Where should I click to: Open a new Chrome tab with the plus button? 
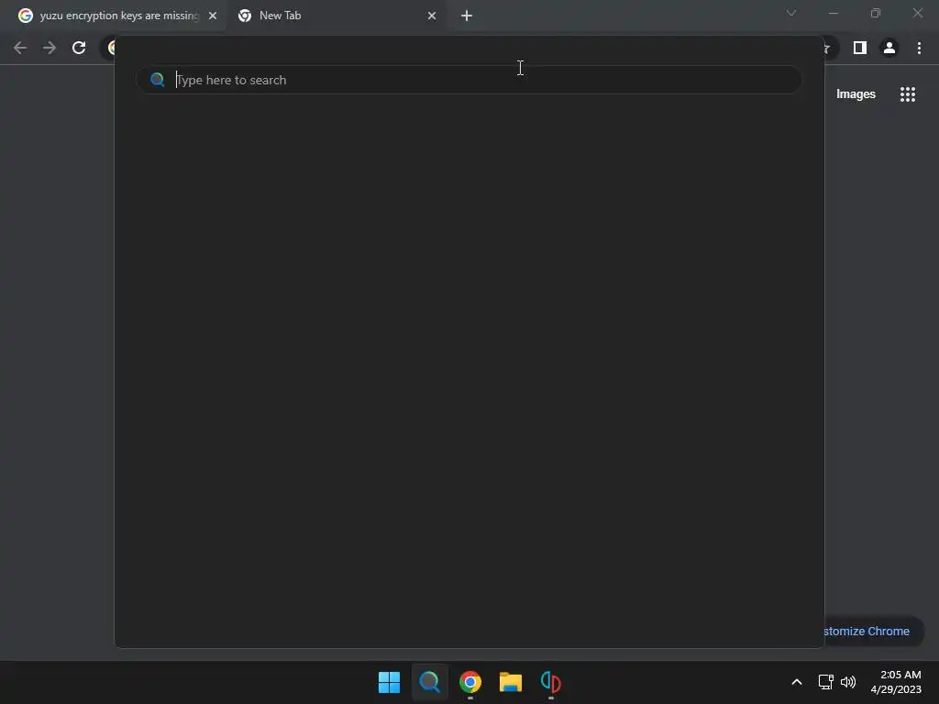(x=467, y=16)
